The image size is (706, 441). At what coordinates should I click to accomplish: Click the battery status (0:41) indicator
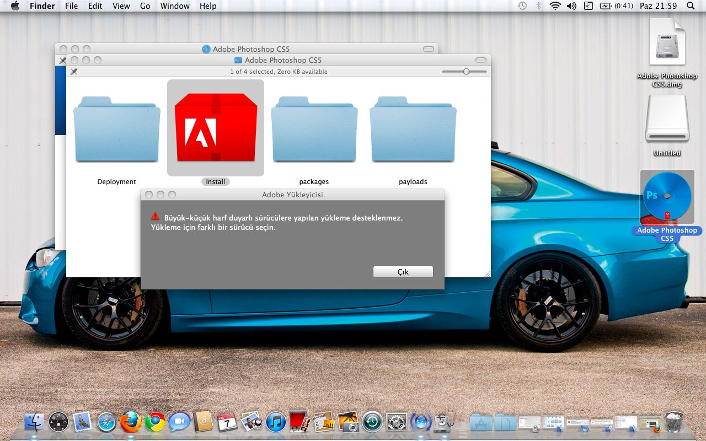(617, 6)
